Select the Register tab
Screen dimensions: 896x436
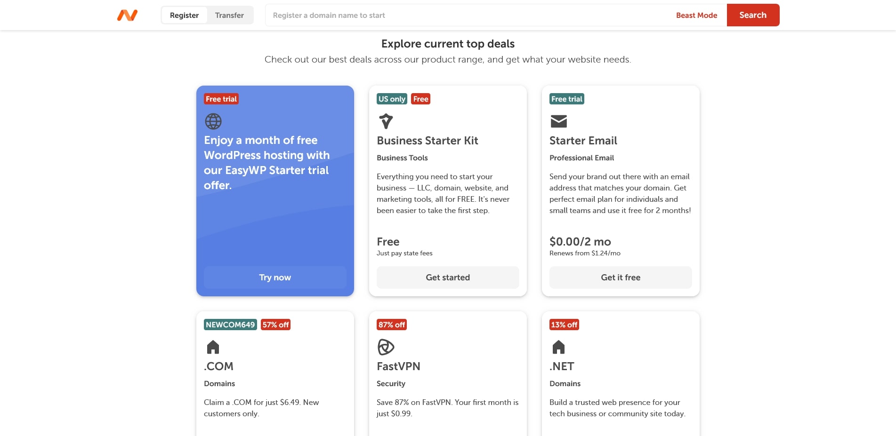point(184,15)
